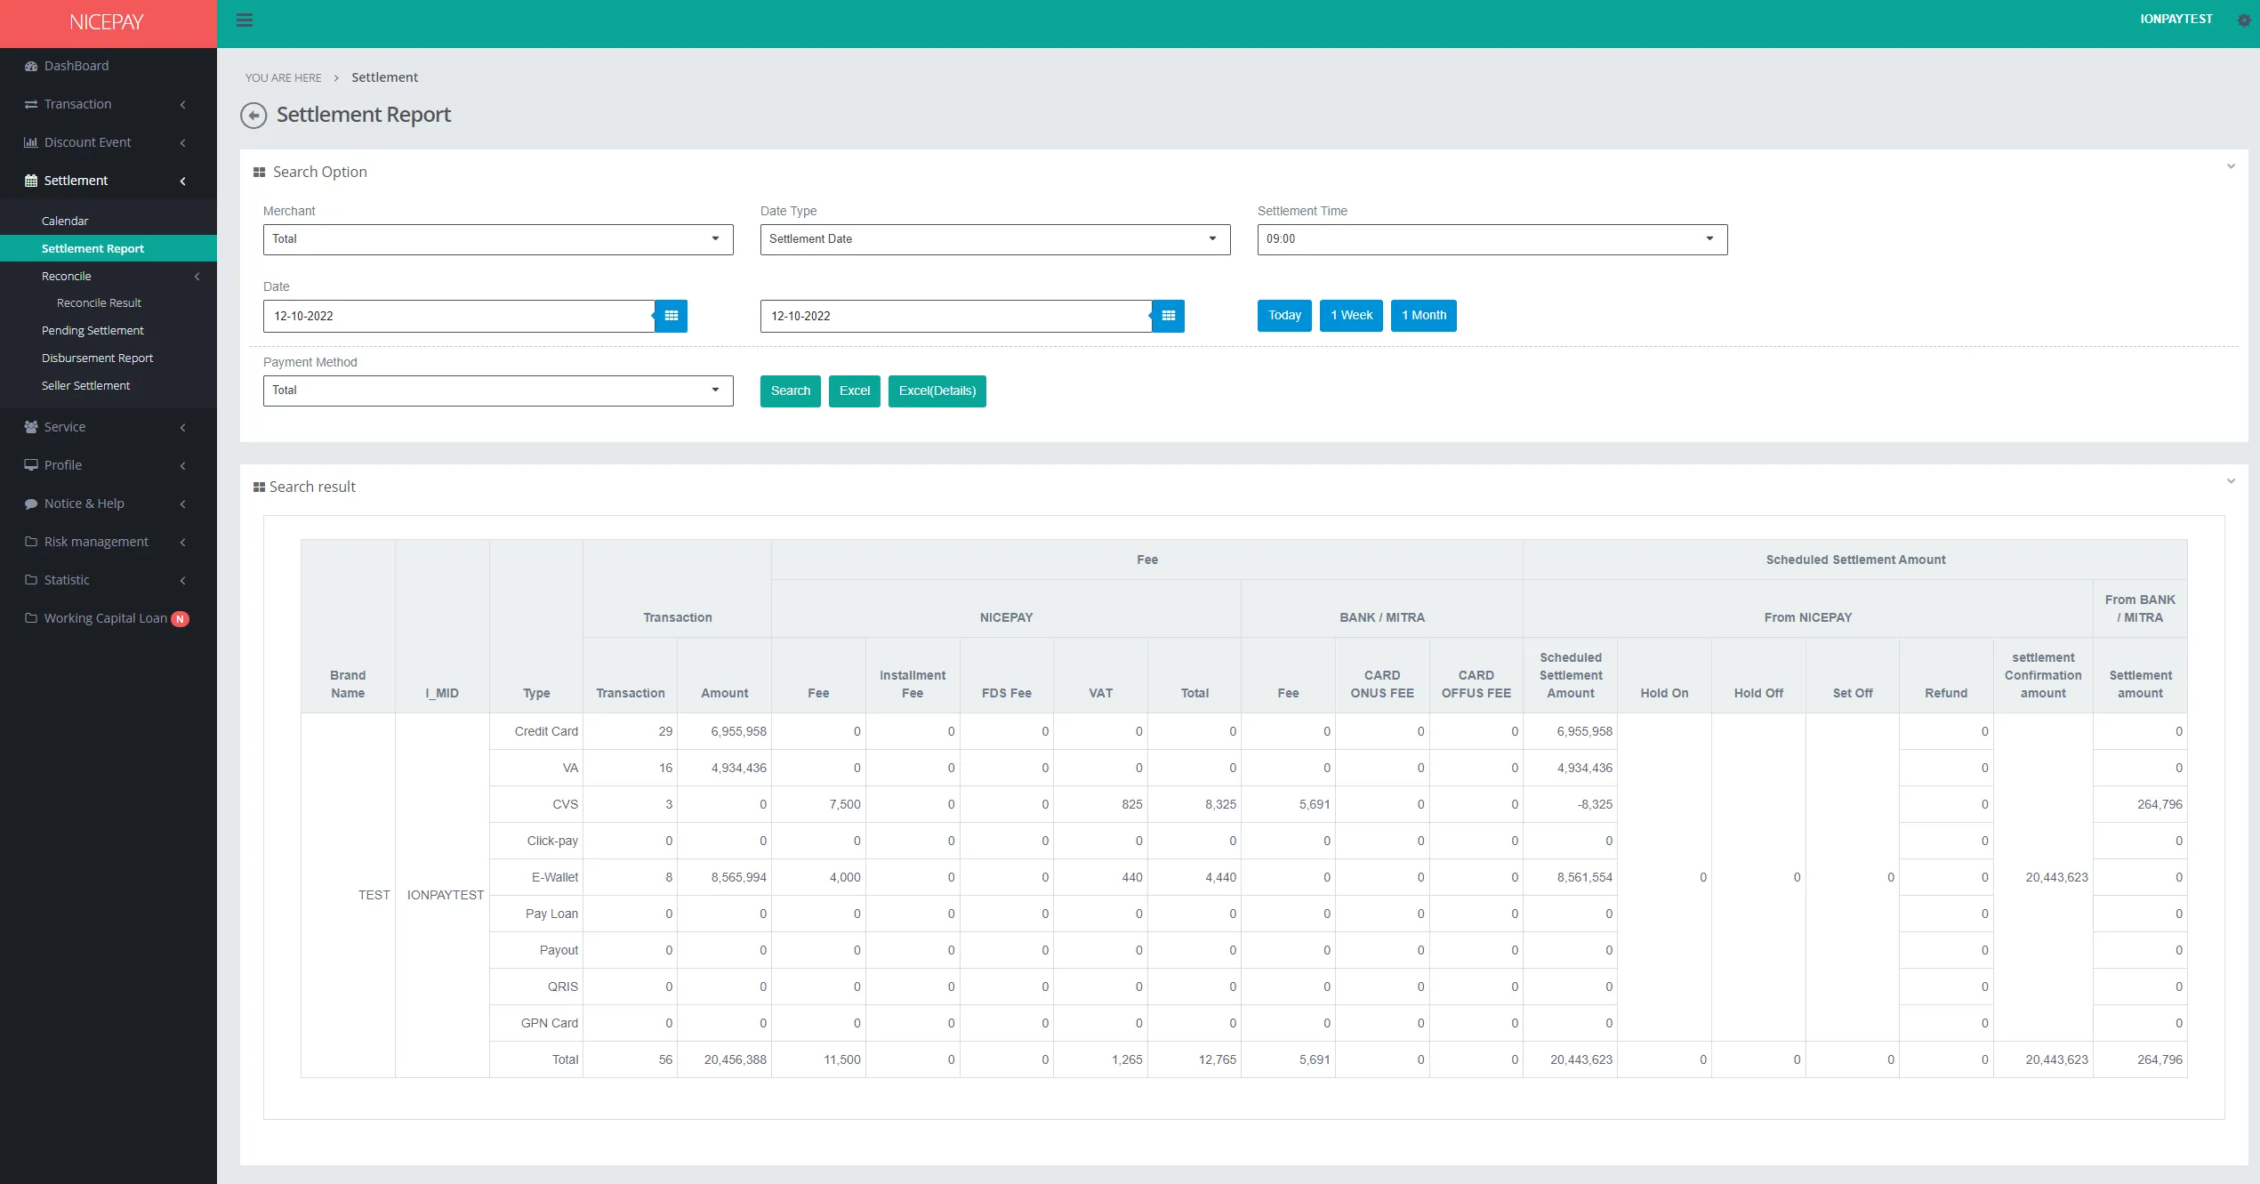Click the 1 Month date button

tap(1424, 316)
